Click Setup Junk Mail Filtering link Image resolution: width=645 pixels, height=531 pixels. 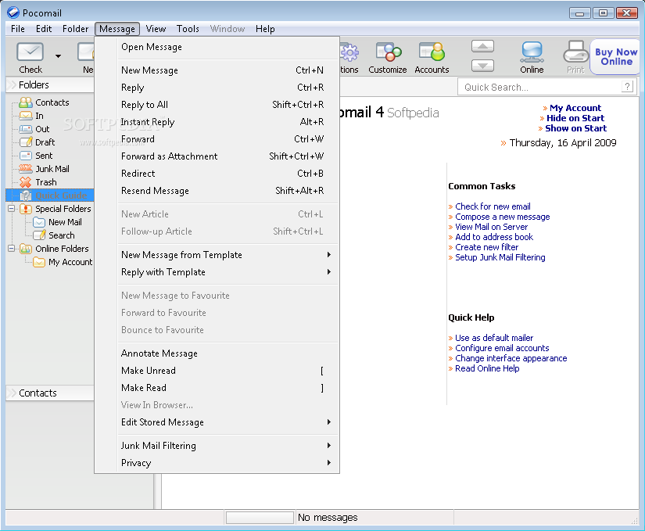(x=500, y=257)
